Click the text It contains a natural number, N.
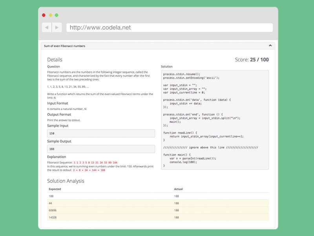The width and height of the screenshot is (314, 236). click(67, 109)
